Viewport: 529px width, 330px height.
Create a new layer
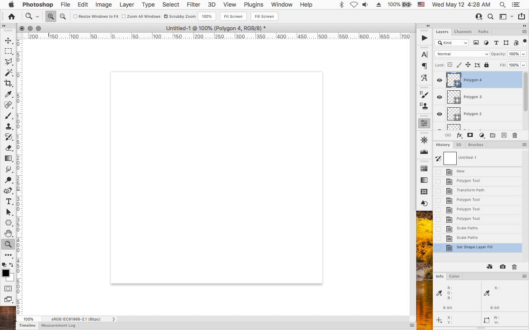tap(504, 135)
